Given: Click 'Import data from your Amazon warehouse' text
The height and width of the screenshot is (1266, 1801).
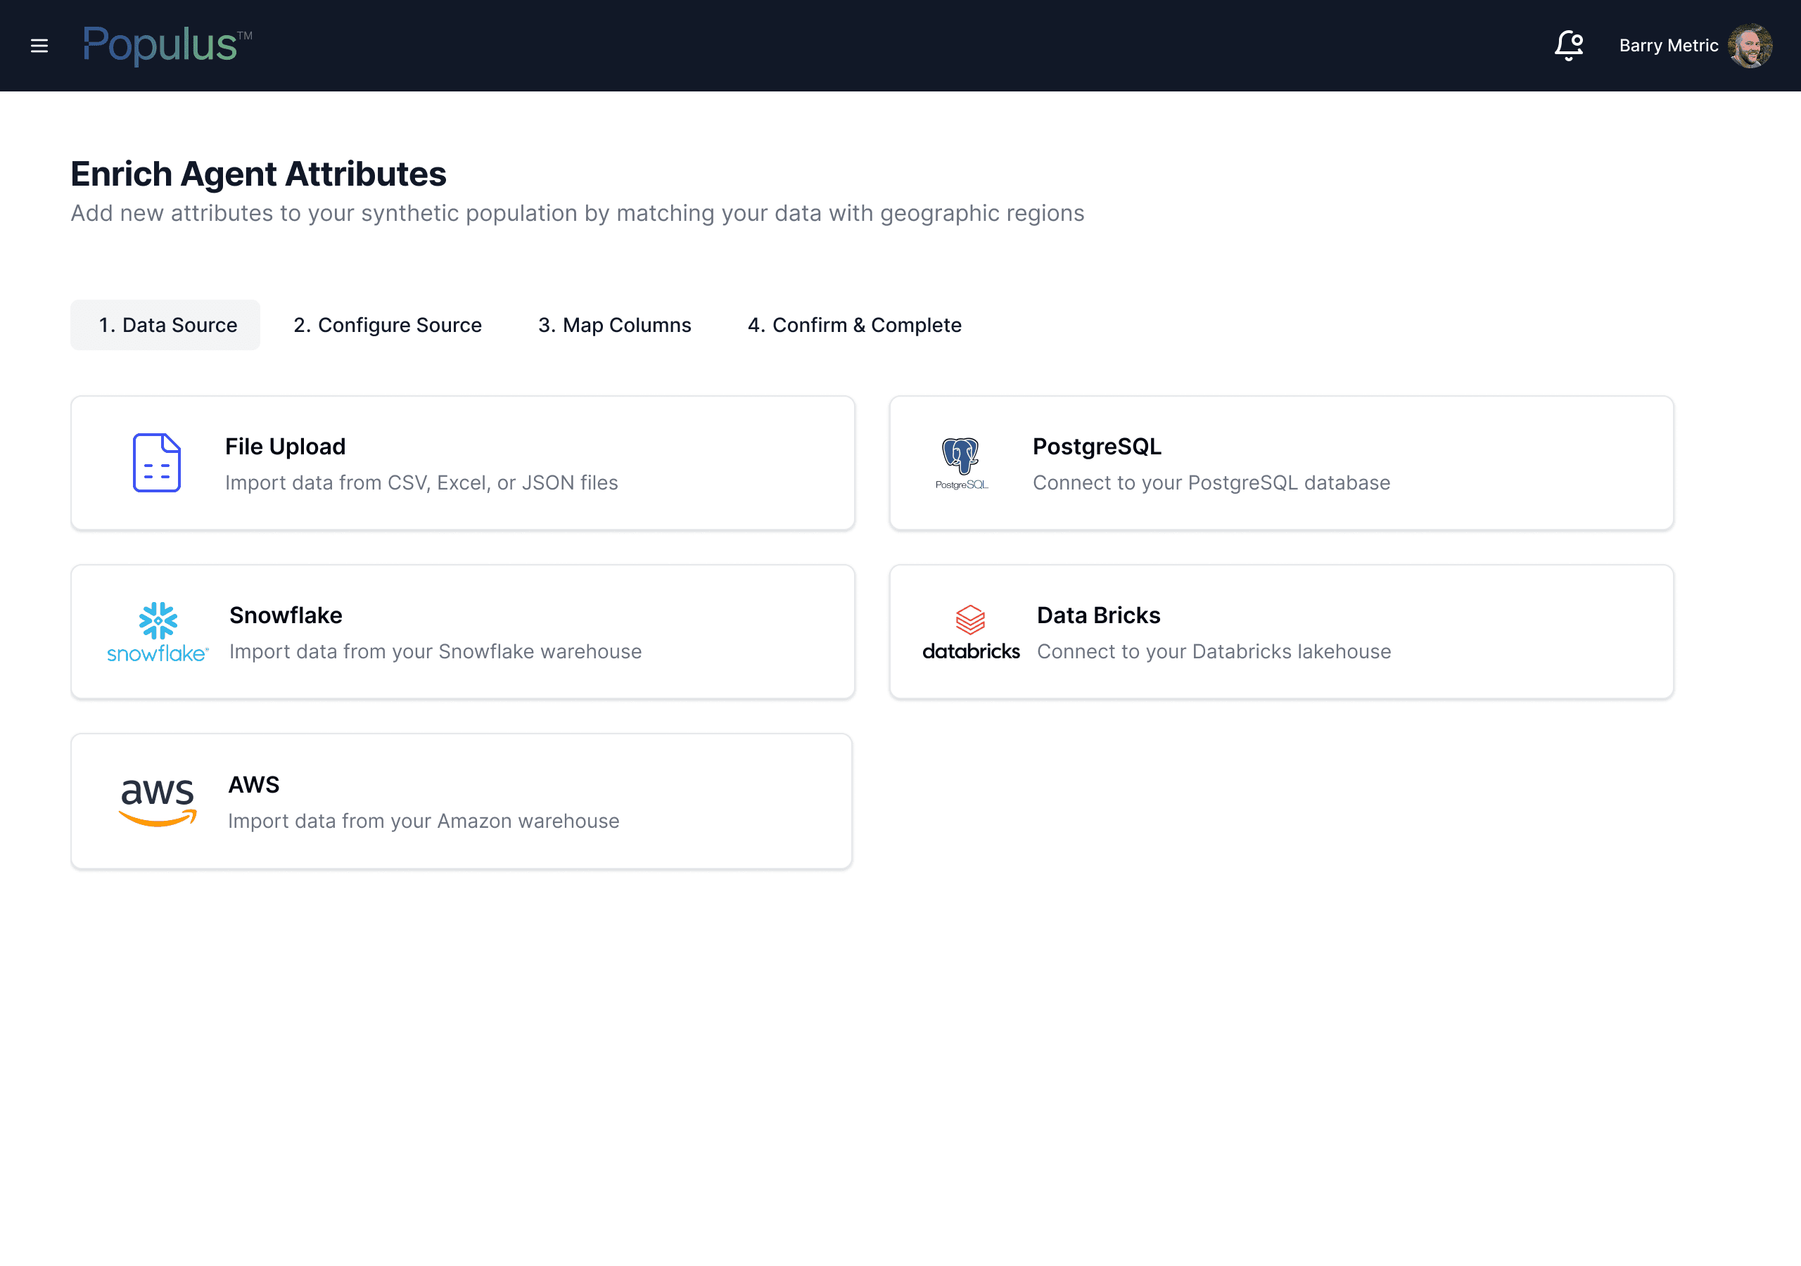Looking at the screenshot, I should point(424,821).
